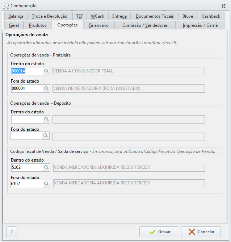Open the Comissão / Vendedores tab
Viewport: 231px width, 242px height.
click(x=145, y=25)
